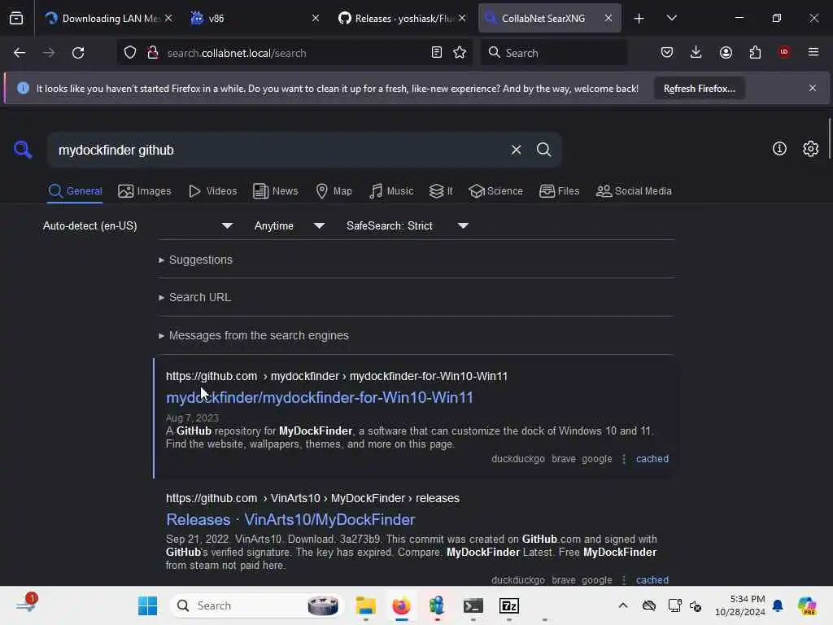Select the Science search category
833x625 pixels.
495,191
